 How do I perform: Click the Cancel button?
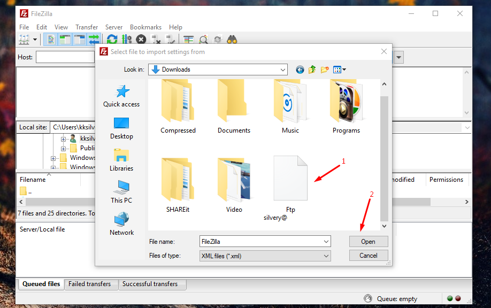(x=369, y=256)
